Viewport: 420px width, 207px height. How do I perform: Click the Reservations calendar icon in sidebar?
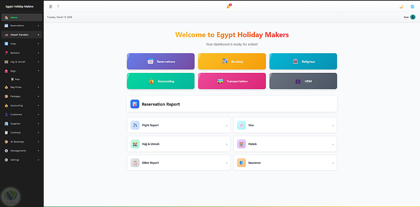(x=6, y=26)
